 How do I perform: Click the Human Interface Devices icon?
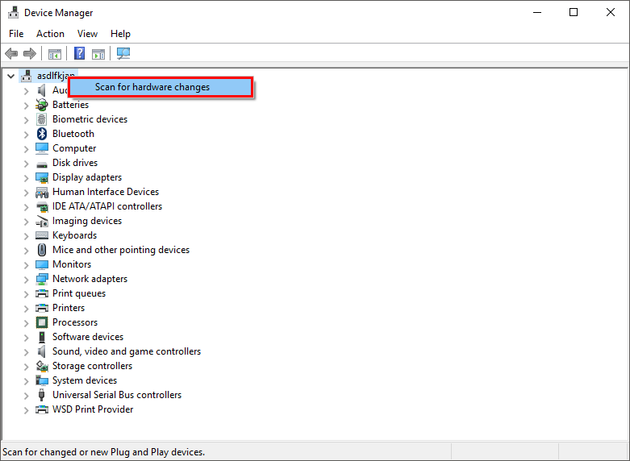[42, 193]
